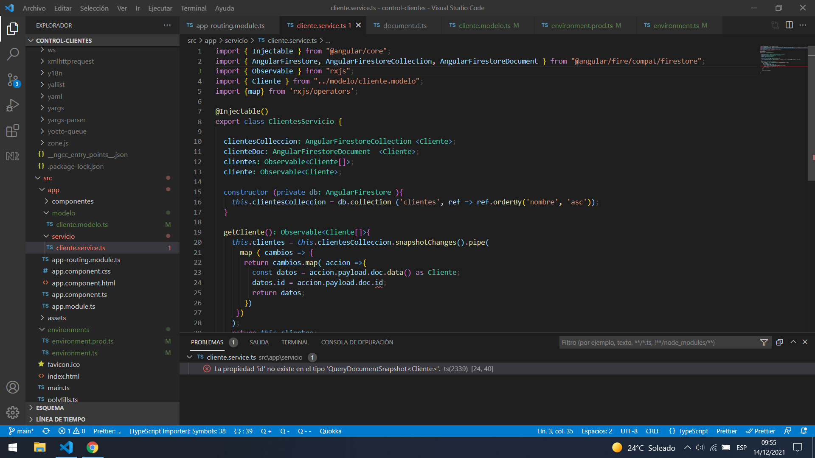Select the 'id' property error message
815x458 pixels.
click(497, 369)
